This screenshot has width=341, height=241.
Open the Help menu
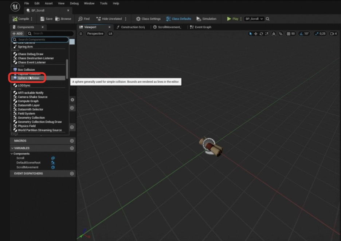coord(116,3)
